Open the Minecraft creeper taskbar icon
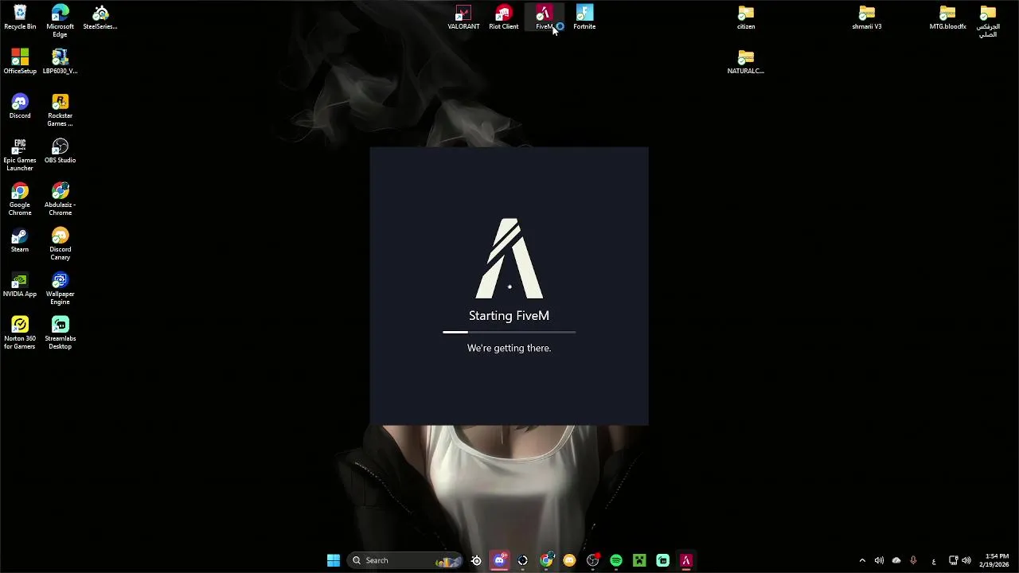1019x573 pixels. [639, 560]
